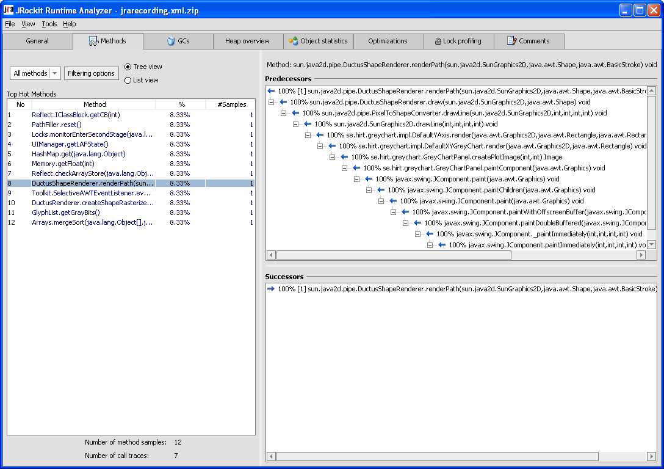Select Reflect.checkArrayStore method row
This screenshot has width=664, height=469.
pos(131,173)
